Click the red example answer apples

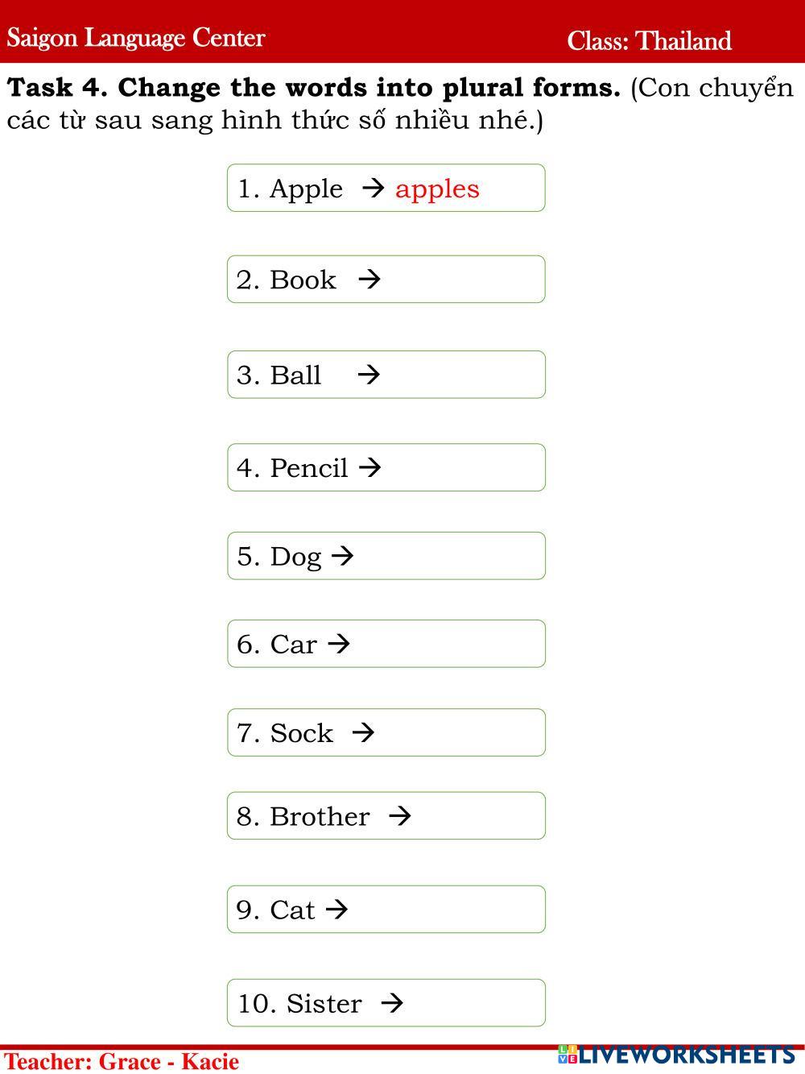click(x=437, y=189)
